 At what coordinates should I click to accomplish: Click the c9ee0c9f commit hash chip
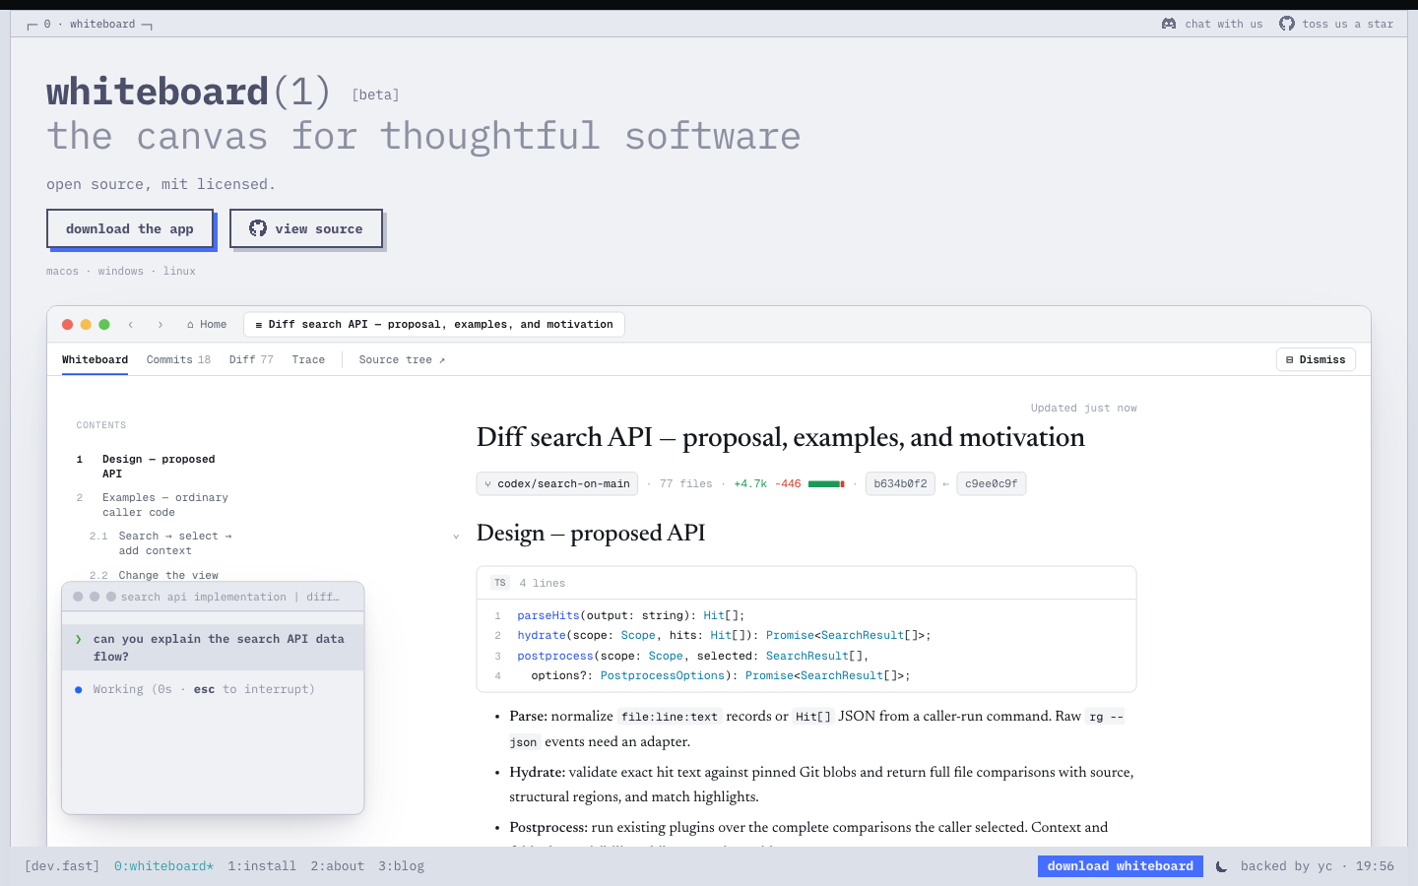pyautogui.click(x=992, y=483)
